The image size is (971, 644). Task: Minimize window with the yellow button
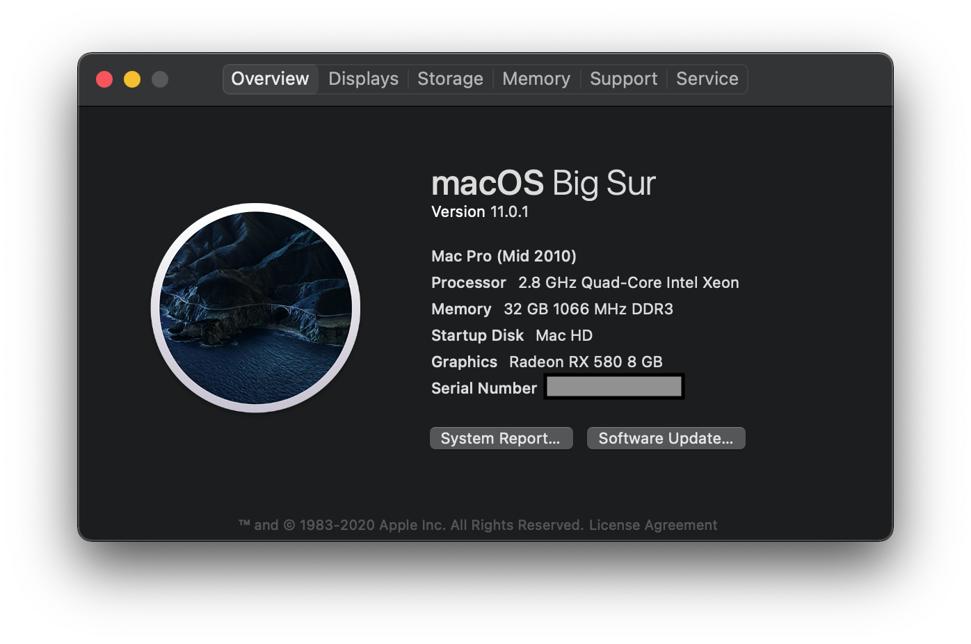click(x=132, y=79)
